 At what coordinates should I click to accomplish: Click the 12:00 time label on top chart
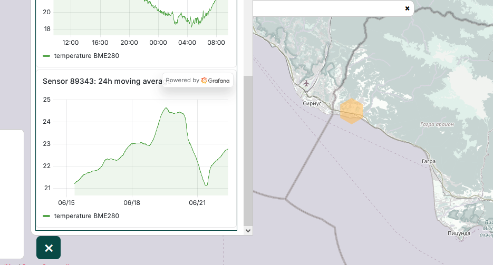coord(71,42)
